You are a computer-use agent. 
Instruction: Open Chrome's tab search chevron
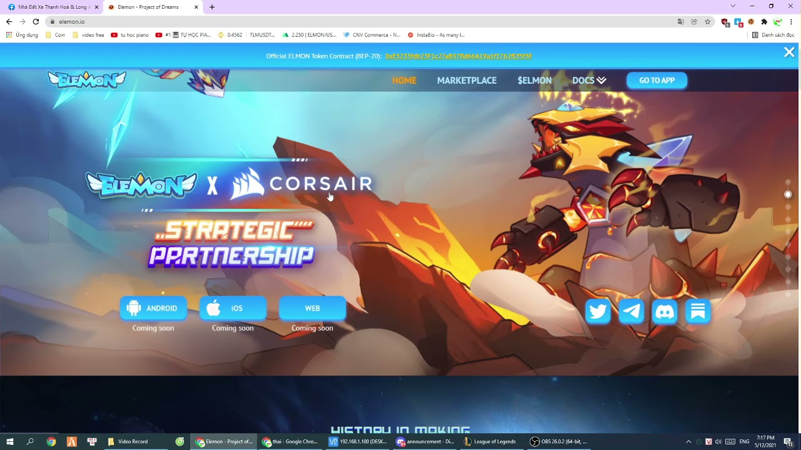(733, 6)
